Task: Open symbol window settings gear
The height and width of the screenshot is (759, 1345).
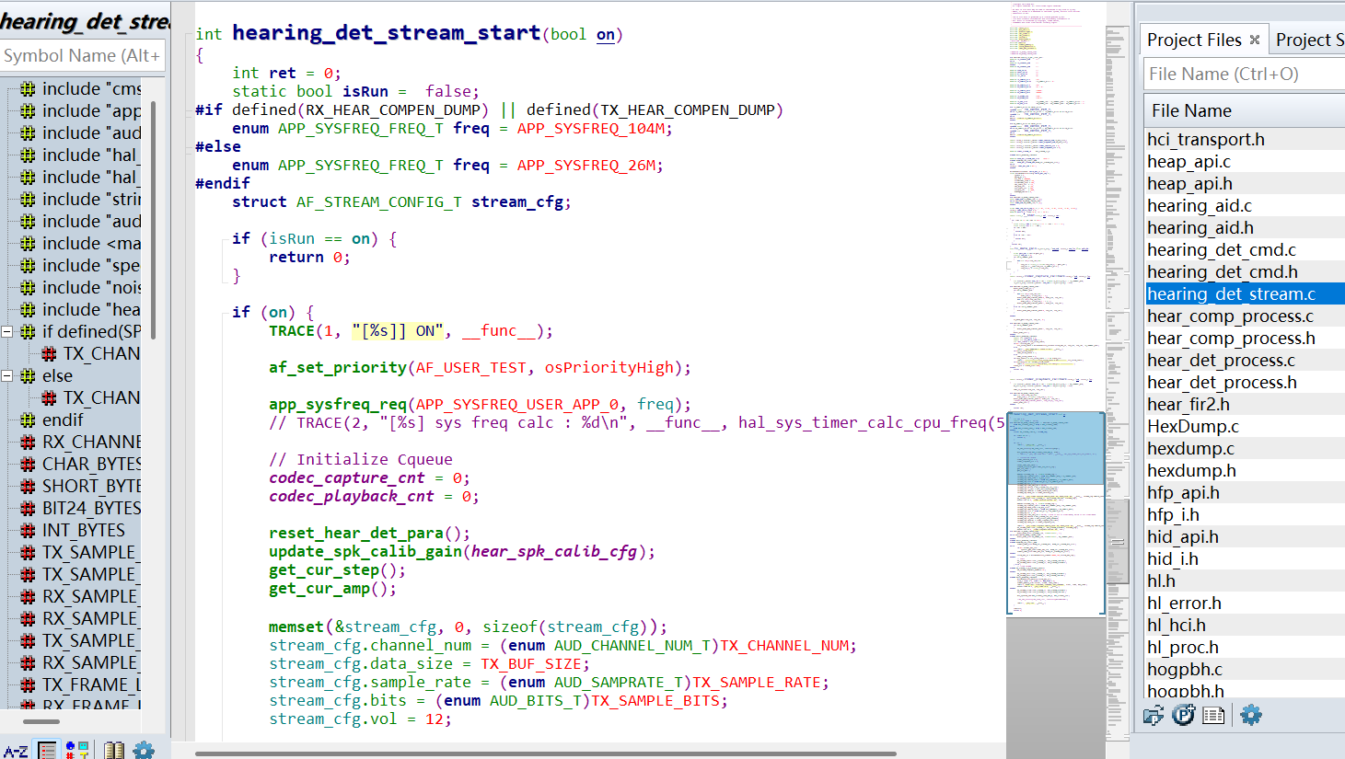Action: click(145, 751)
